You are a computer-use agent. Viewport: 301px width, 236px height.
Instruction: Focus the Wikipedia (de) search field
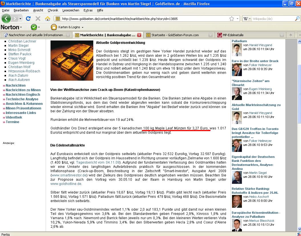[273, 19]
